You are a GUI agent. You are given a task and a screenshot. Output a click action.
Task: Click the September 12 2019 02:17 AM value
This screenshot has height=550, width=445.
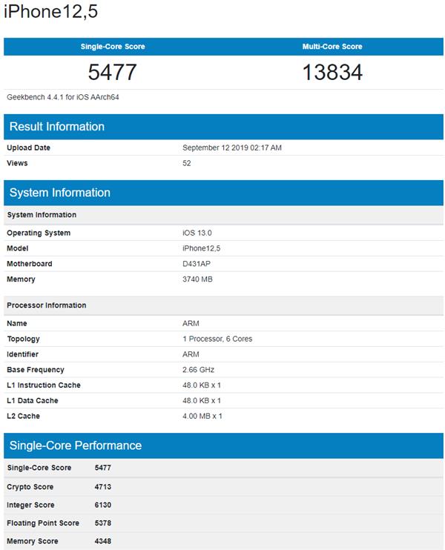(232, 148)
